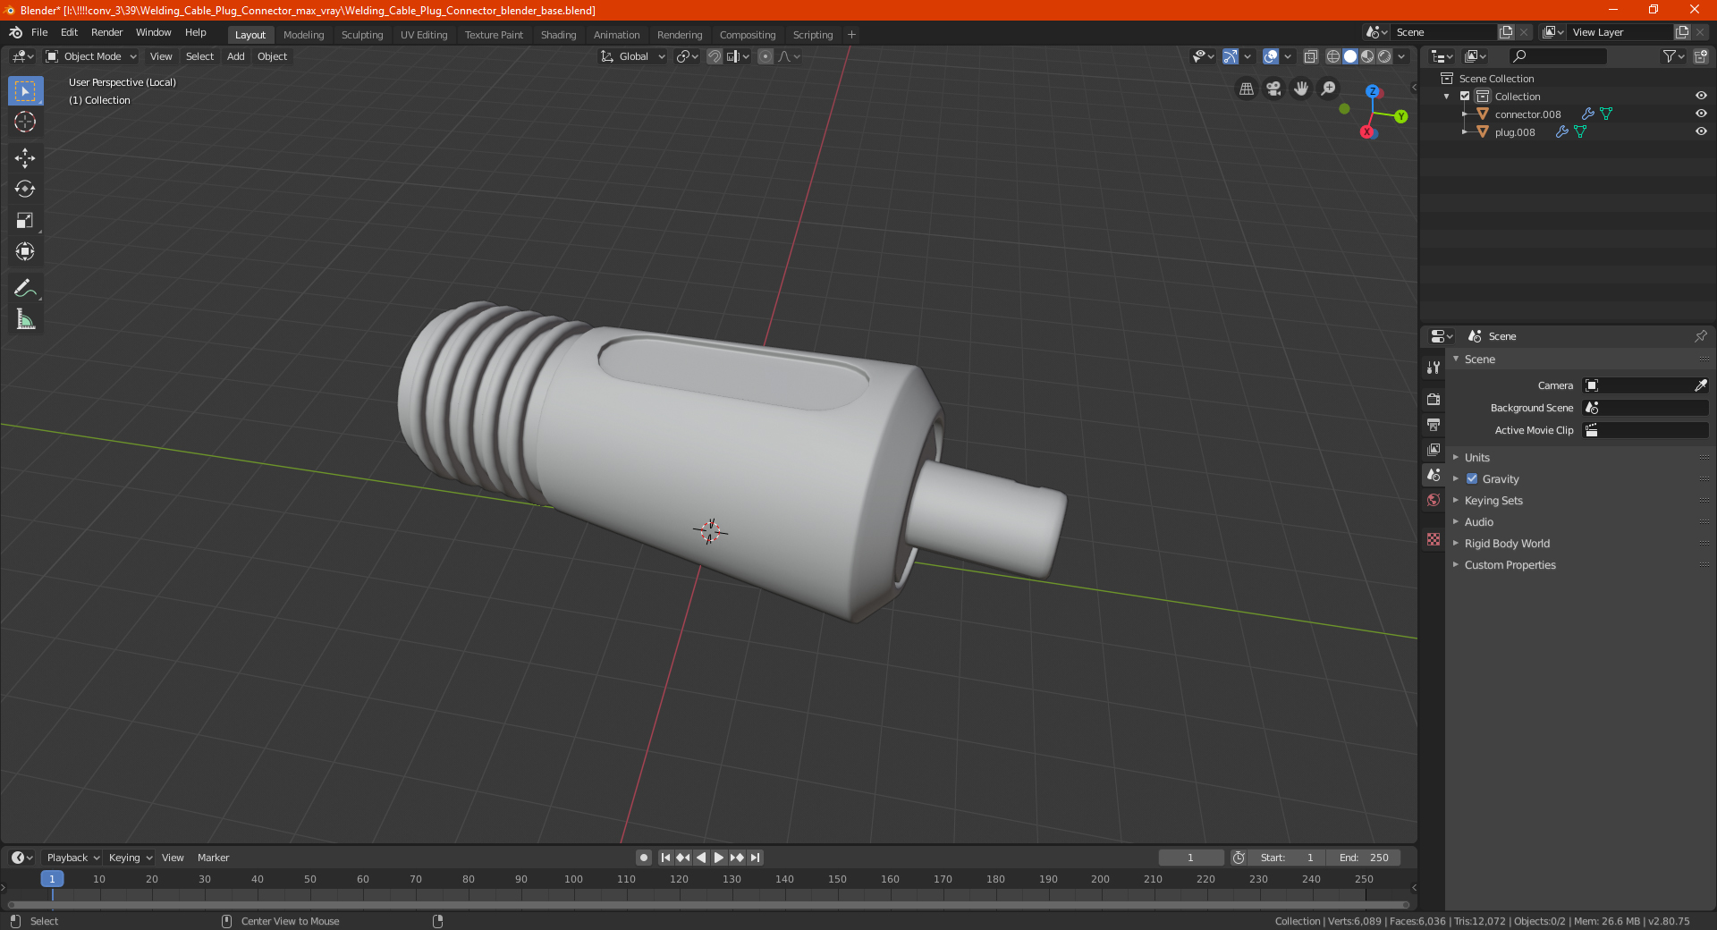Toggle auto keying record button
Screen dimensions: 1717x930
tap(643, 858)
